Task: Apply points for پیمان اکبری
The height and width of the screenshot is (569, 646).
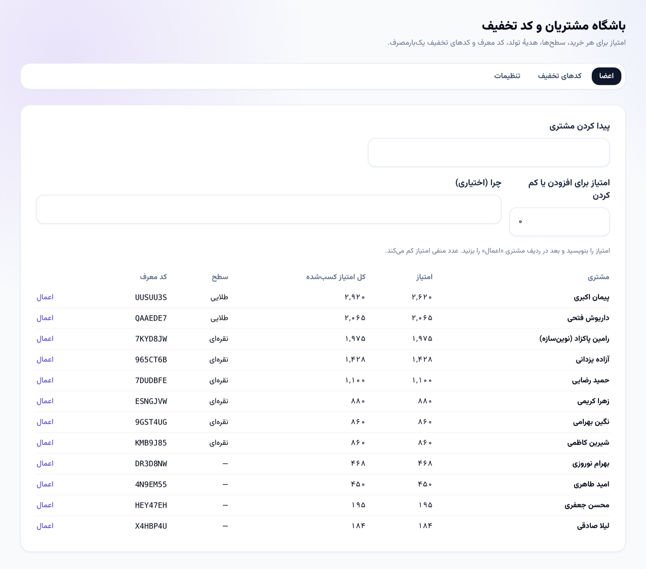Action: click(45, 297)
